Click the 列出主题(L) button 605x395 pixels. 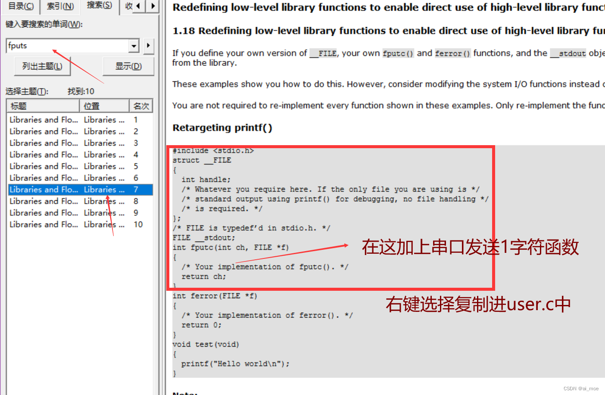click(x=42, y=66)
